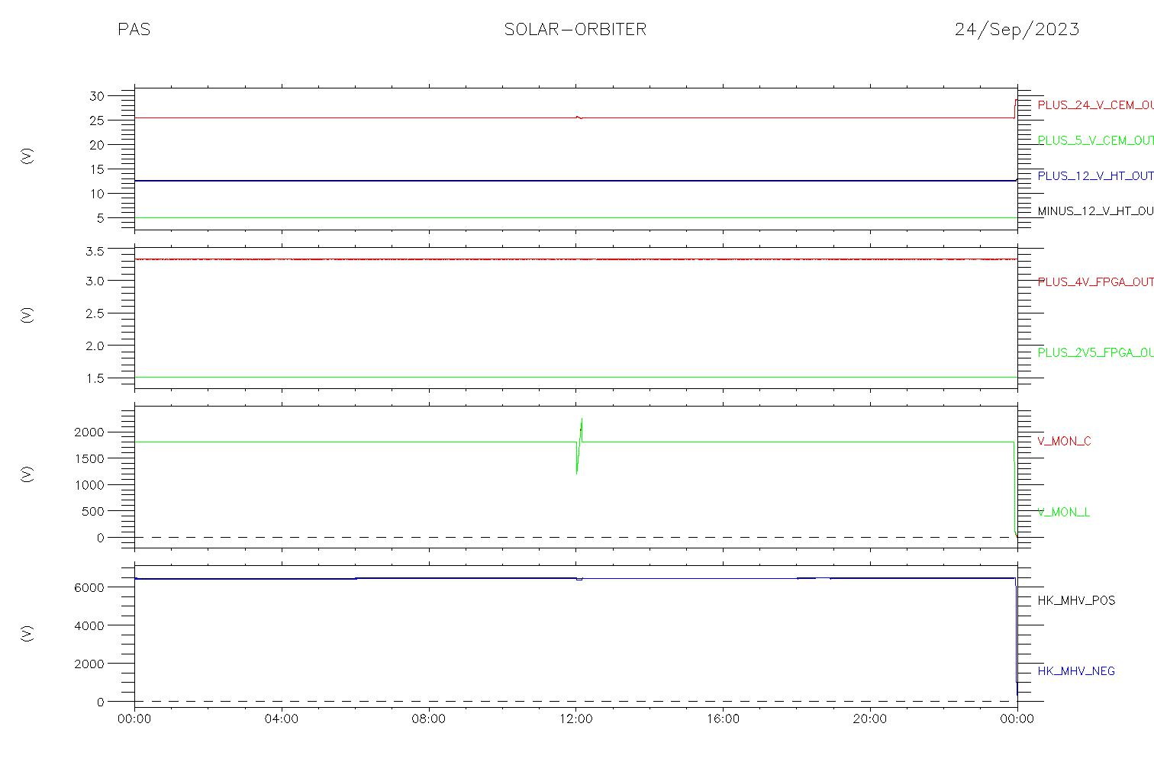This screenshot has width=1154, height=778.
Task: Click the PLUS_2V5_FPGA_OU legend label
Action: [1095, 352]
